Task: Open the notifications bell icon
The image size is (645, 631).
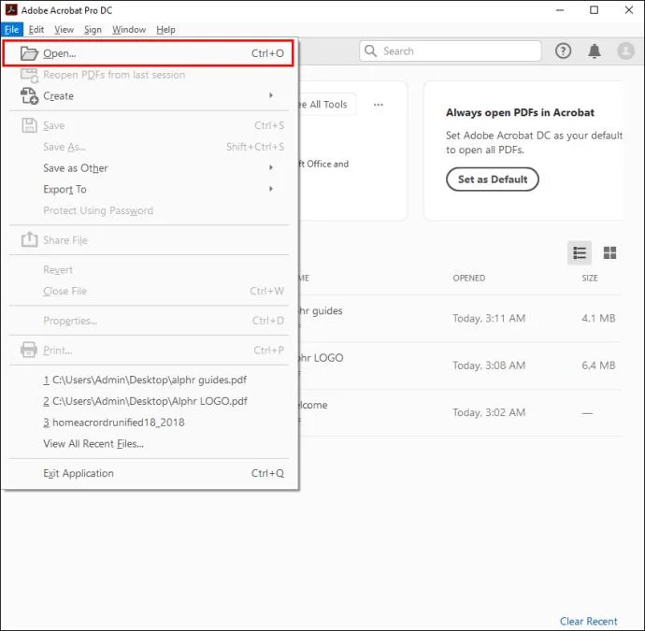Action: [594, 51]
